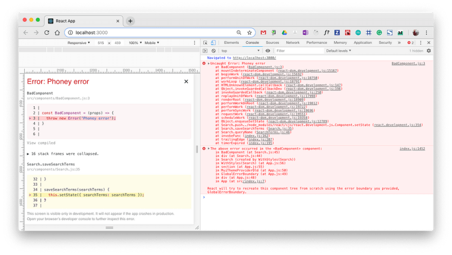Image resolution: width=452 pixels, height=255 pixels.
Task: Edit the viewport width value 515
Action: (x=101, y=43)
